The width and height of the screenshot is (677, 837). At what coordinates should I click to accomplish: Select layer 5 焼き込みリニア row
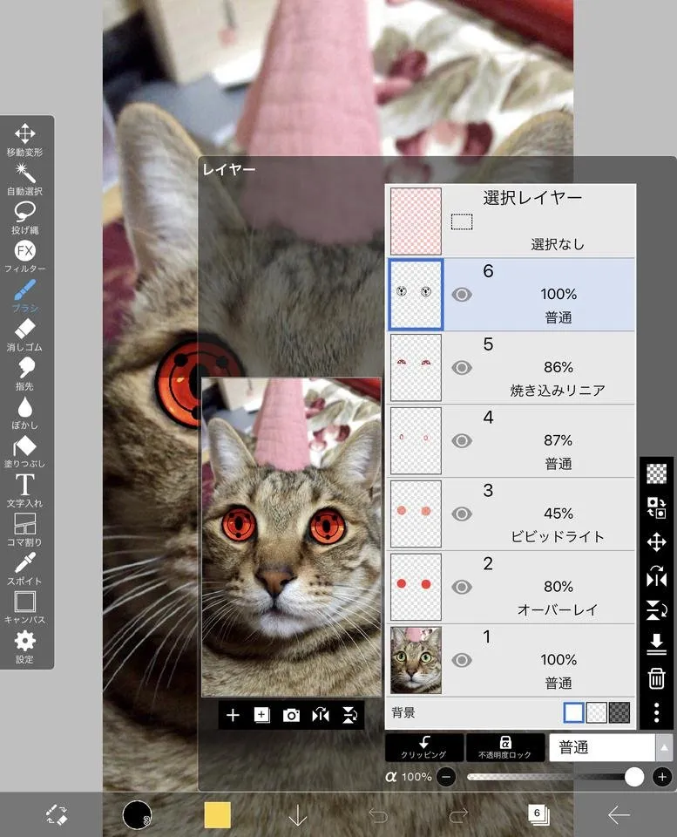(511, 368)
